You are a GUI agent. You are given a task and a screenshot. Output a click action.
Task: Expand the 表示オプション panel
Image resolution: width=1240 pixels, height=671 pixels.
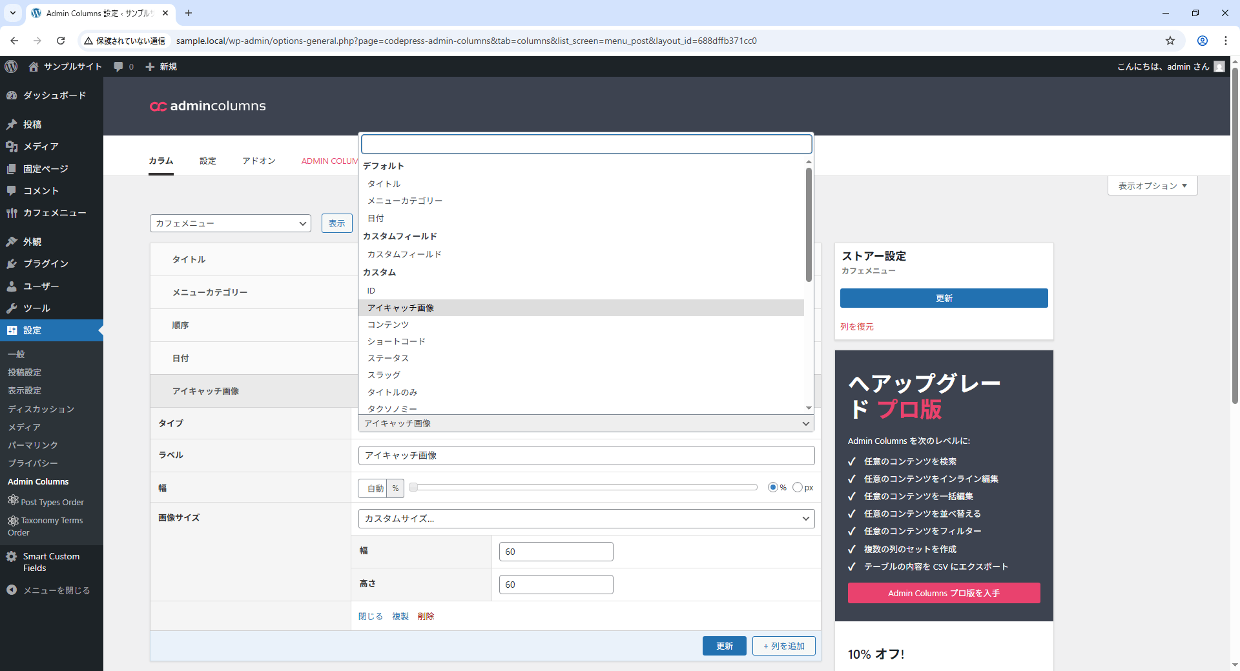pyautogui.click(x=1153, y=186)
